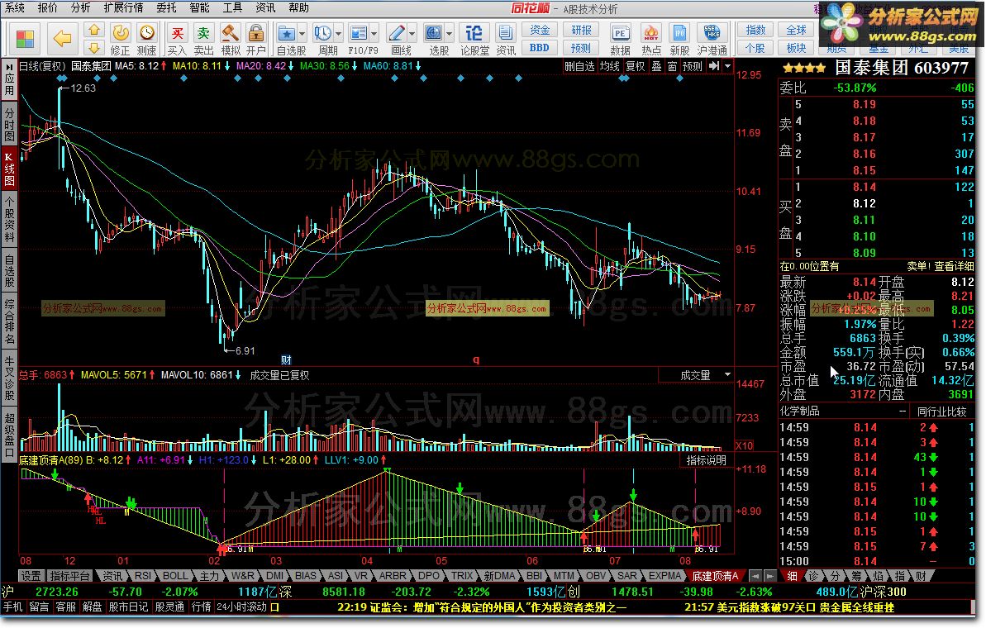Expand the 选股 dropdown arrow

[x=449, y=33]
